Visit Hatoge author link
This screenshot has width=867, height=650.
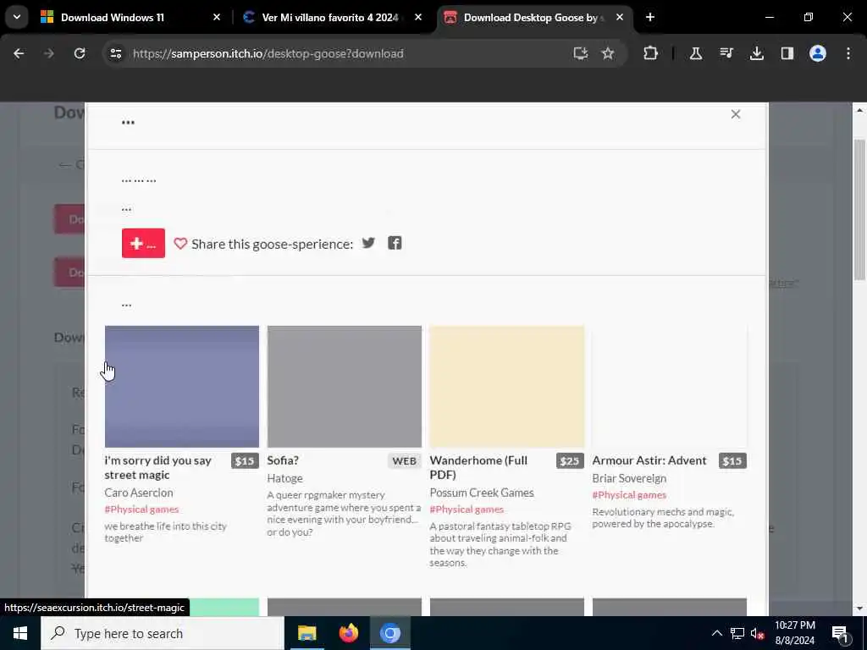[x=284, y=478]
